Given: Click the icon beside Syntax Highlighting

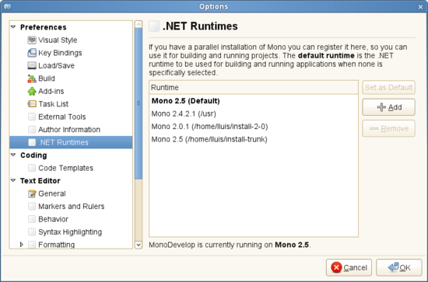Looking at the screenshot, I should [32, 232].
